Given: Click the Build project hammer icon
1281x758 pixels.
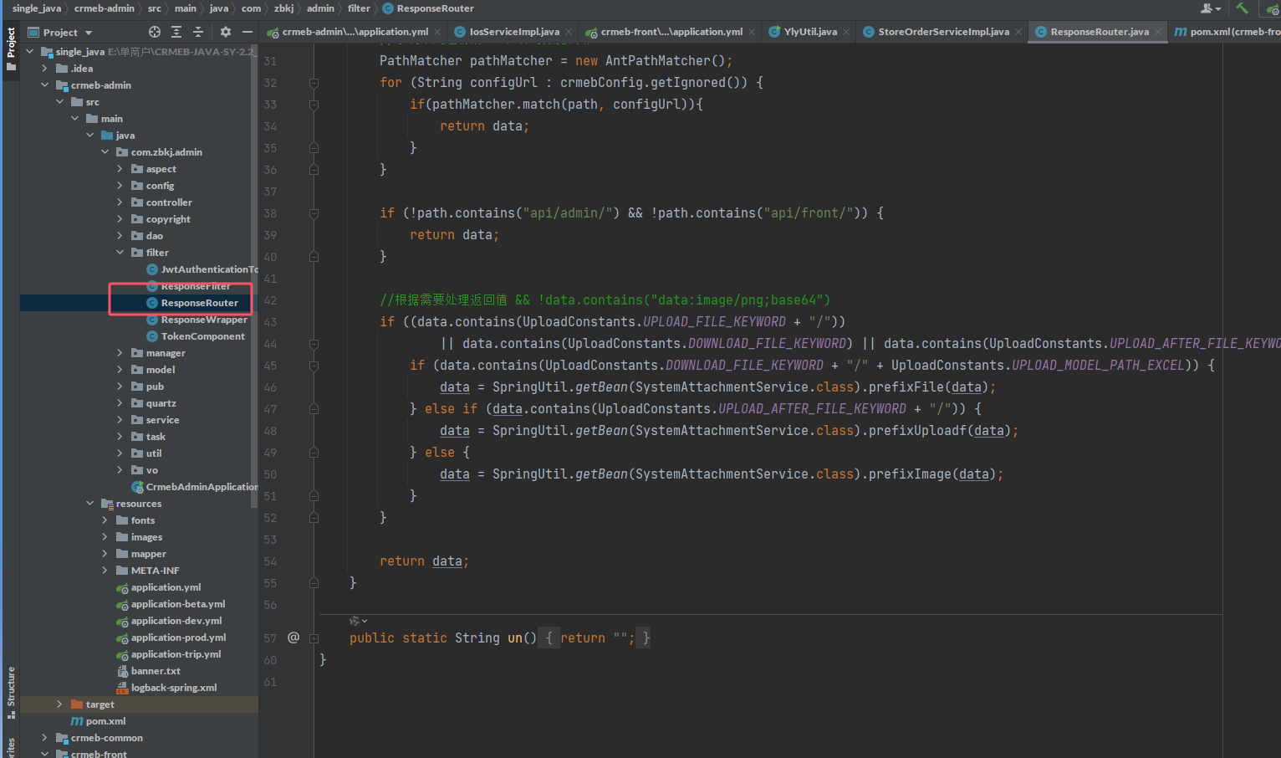Looking at the screenshot, I should [1242, 8].
